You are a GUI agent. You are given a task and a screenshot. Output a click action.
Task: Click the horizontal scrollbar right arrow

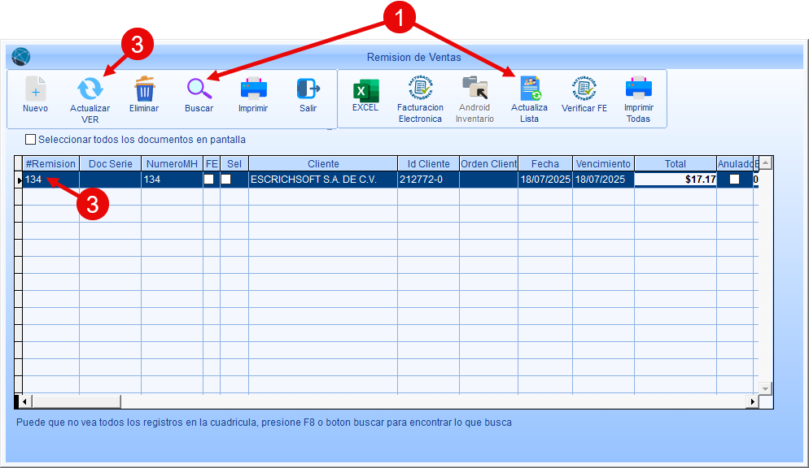point(752,401)
